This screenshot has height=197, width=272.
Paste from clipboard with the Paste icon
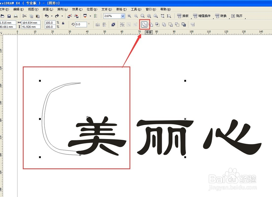38,16
